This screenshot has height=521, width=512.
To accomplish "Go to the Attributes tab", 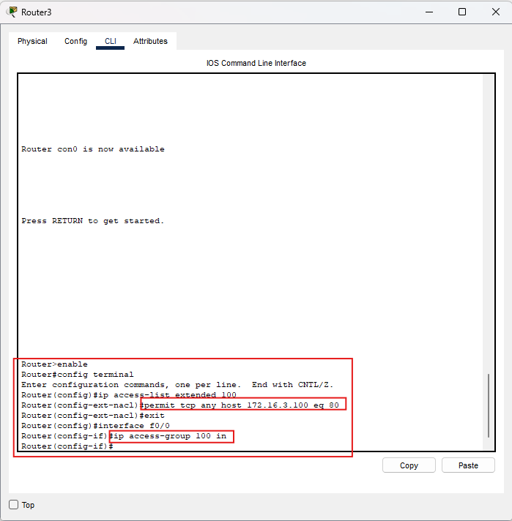I will [150, 42].
